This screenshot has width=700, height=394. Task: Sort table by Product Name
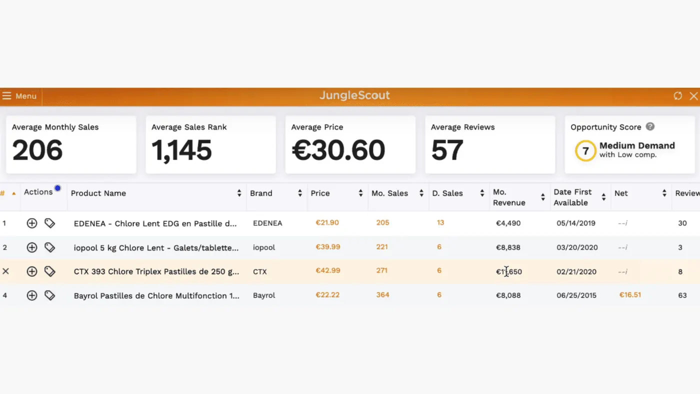(239, 193)
